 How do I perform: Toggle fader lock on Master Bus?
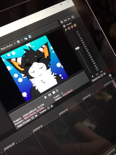(92, 76)
